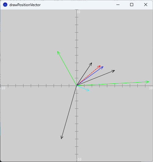The image size is (153, 162).
Task: Click the midpoint of the cyan vector line
Action: [x=83, y=88]
